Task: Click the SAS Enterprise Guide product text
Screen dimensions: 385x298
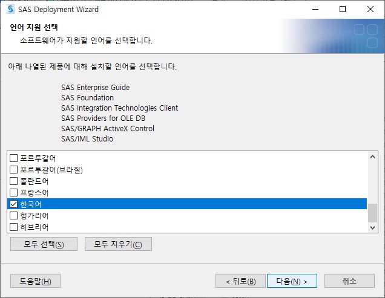Action: (96, 87)
